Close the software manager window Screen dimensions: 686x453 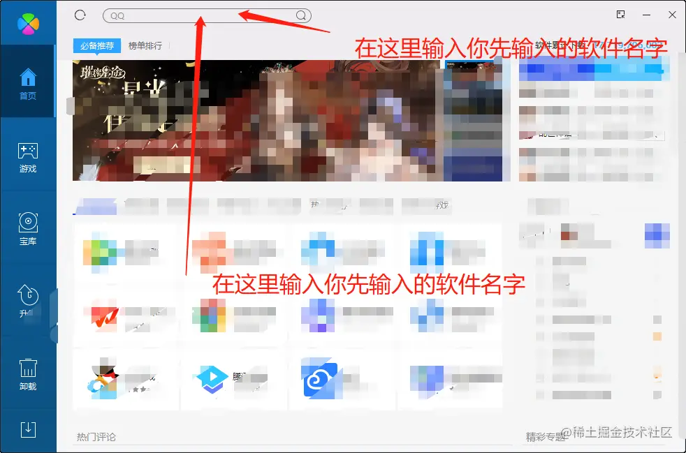pos(673,15)
